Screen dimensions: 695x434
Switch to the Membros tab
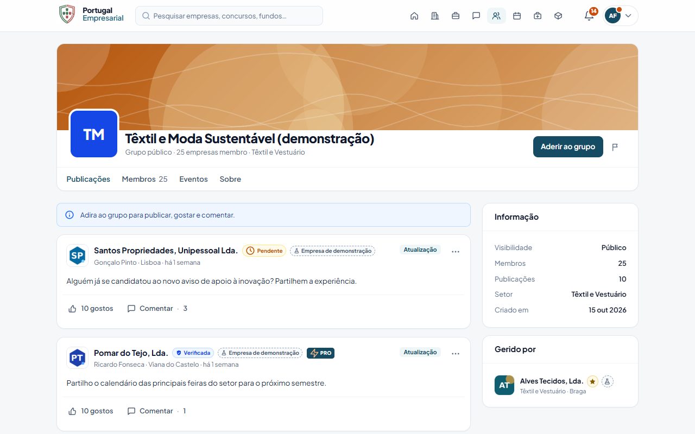click(x=144, y=179)
